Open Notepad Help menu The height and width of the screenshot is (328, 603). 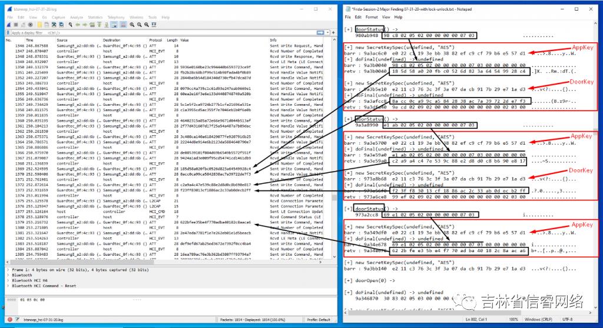tap(399, 17)
